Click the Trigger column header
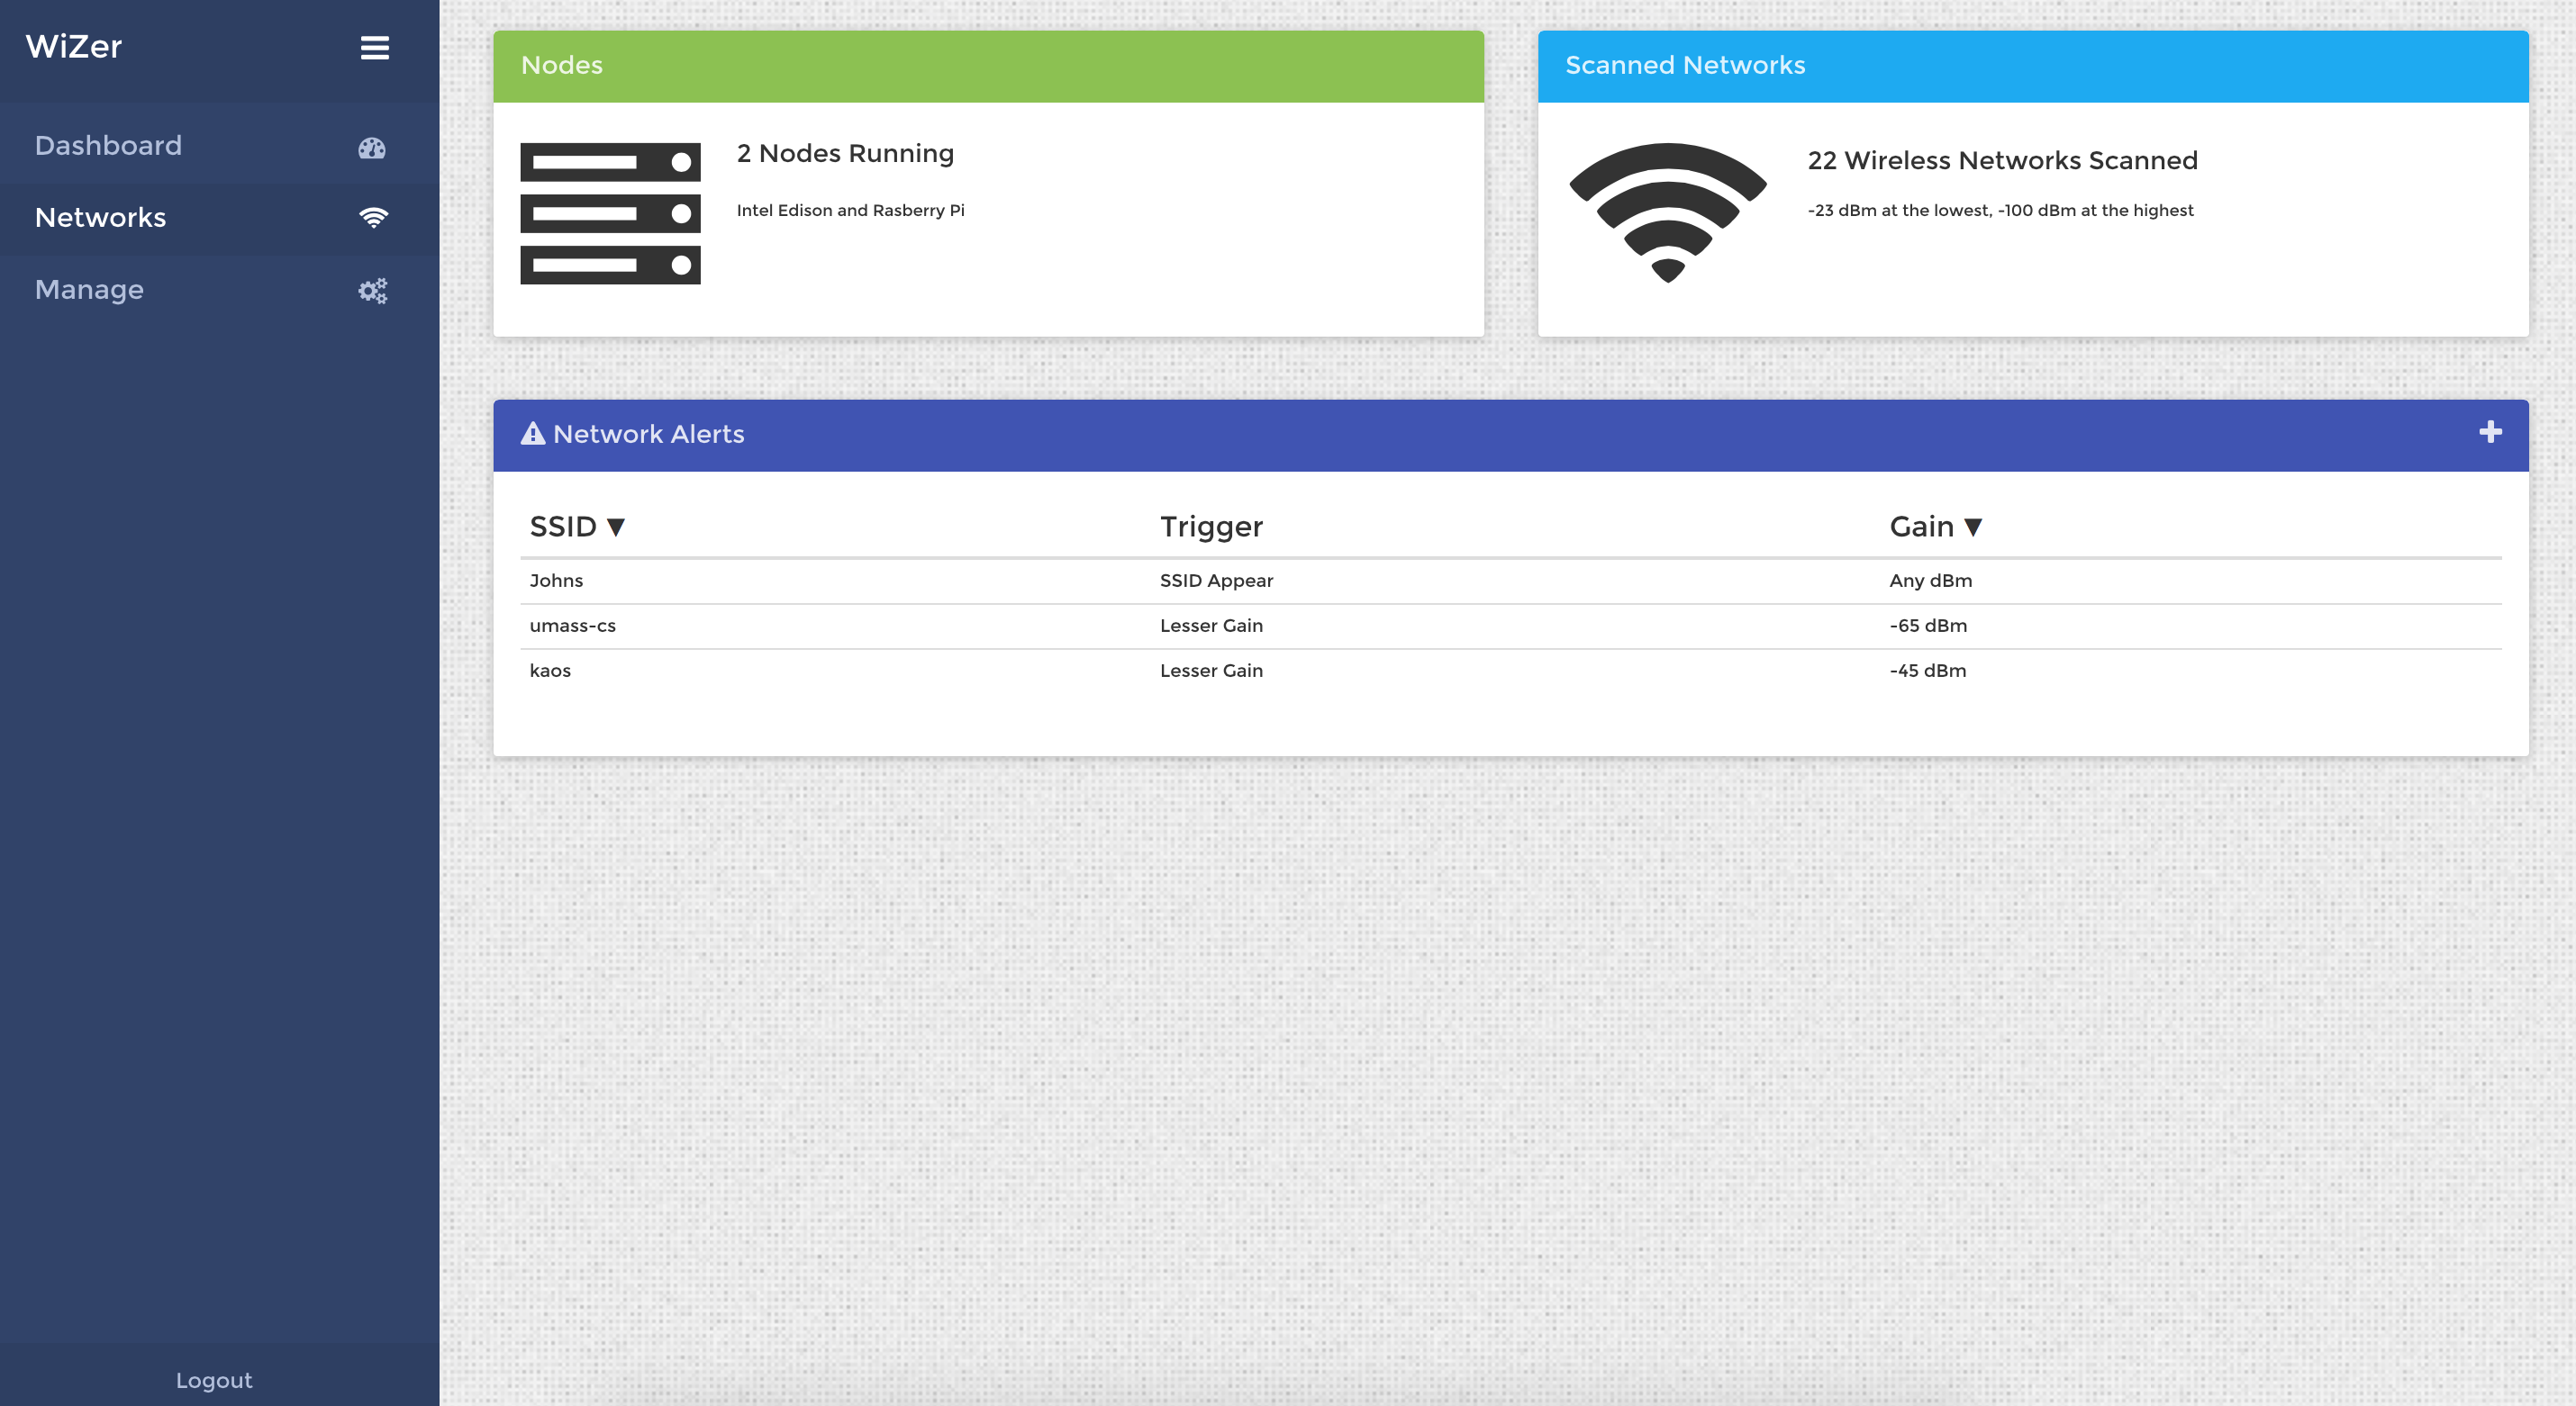 point(1211,527)
